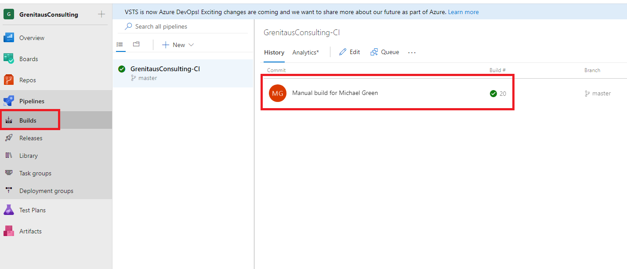Viewport: 627px width, 269px height.
Task: Click the Branch column header
Action: point(592,70)
